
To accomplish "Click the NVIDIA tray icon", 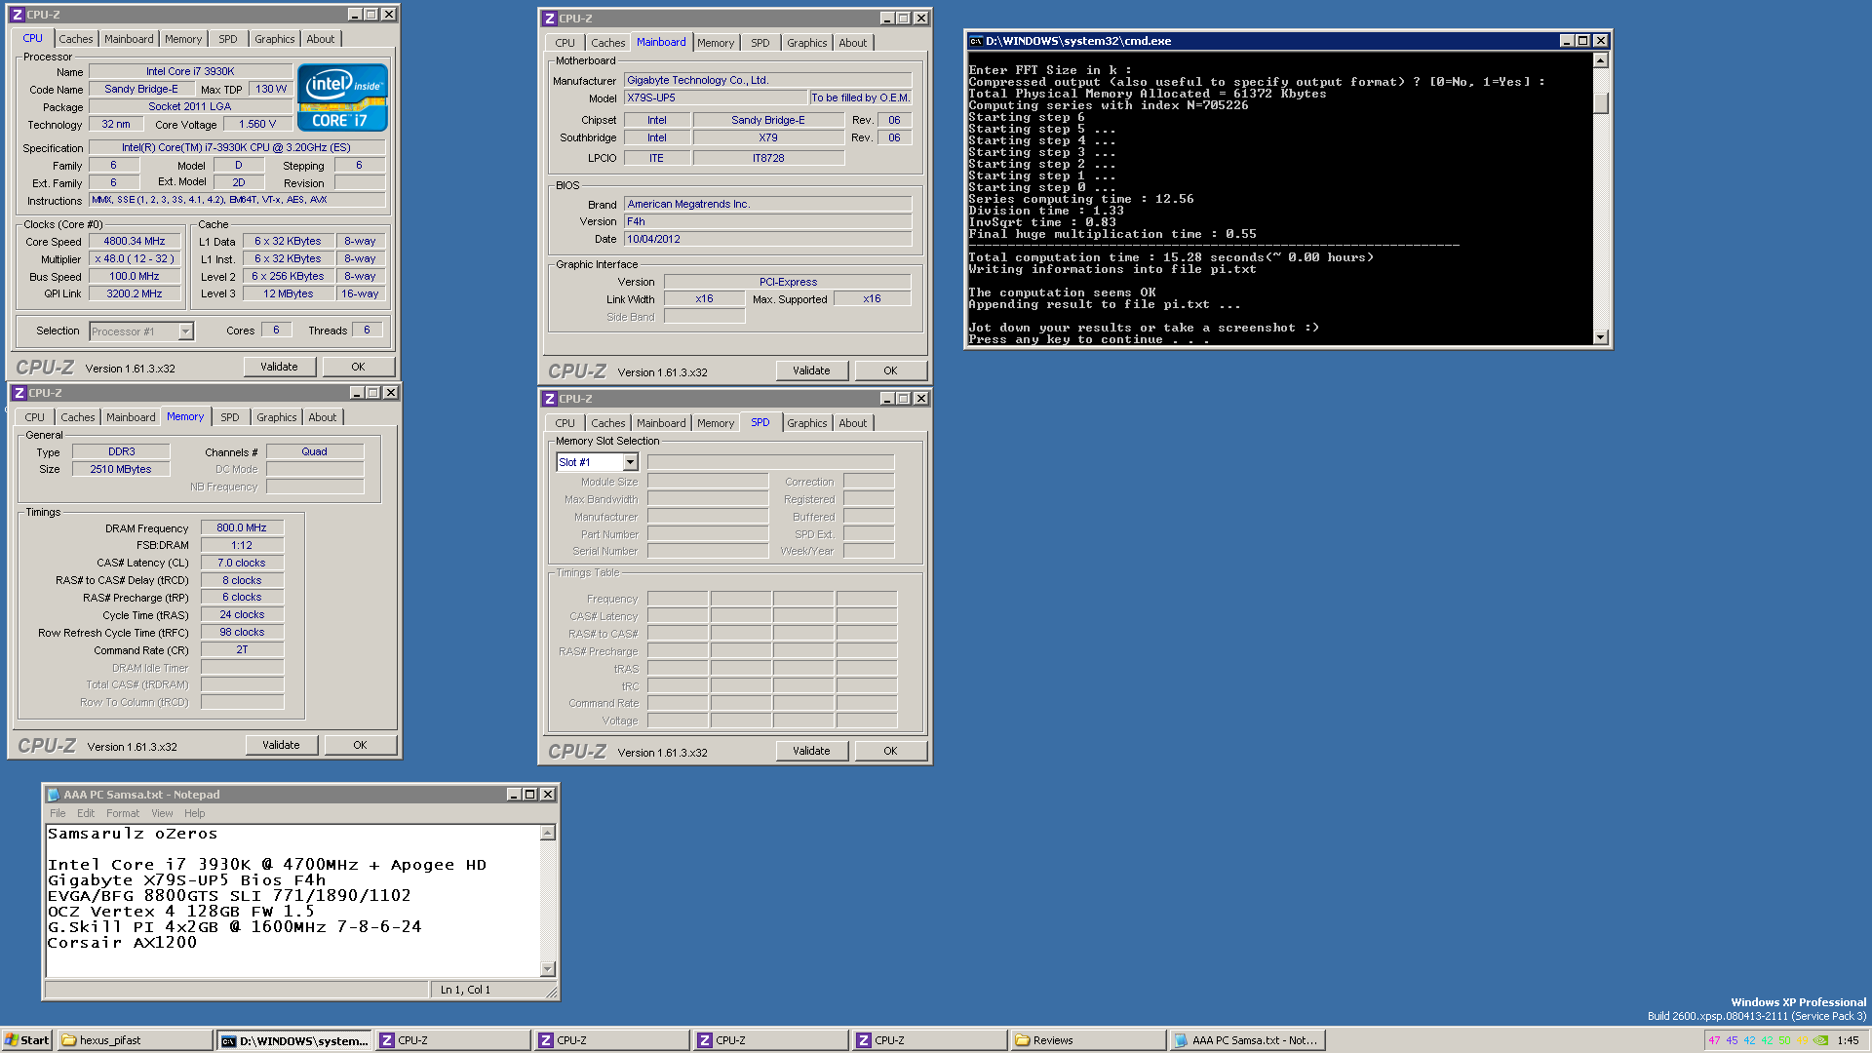I will [1820, 1040].
